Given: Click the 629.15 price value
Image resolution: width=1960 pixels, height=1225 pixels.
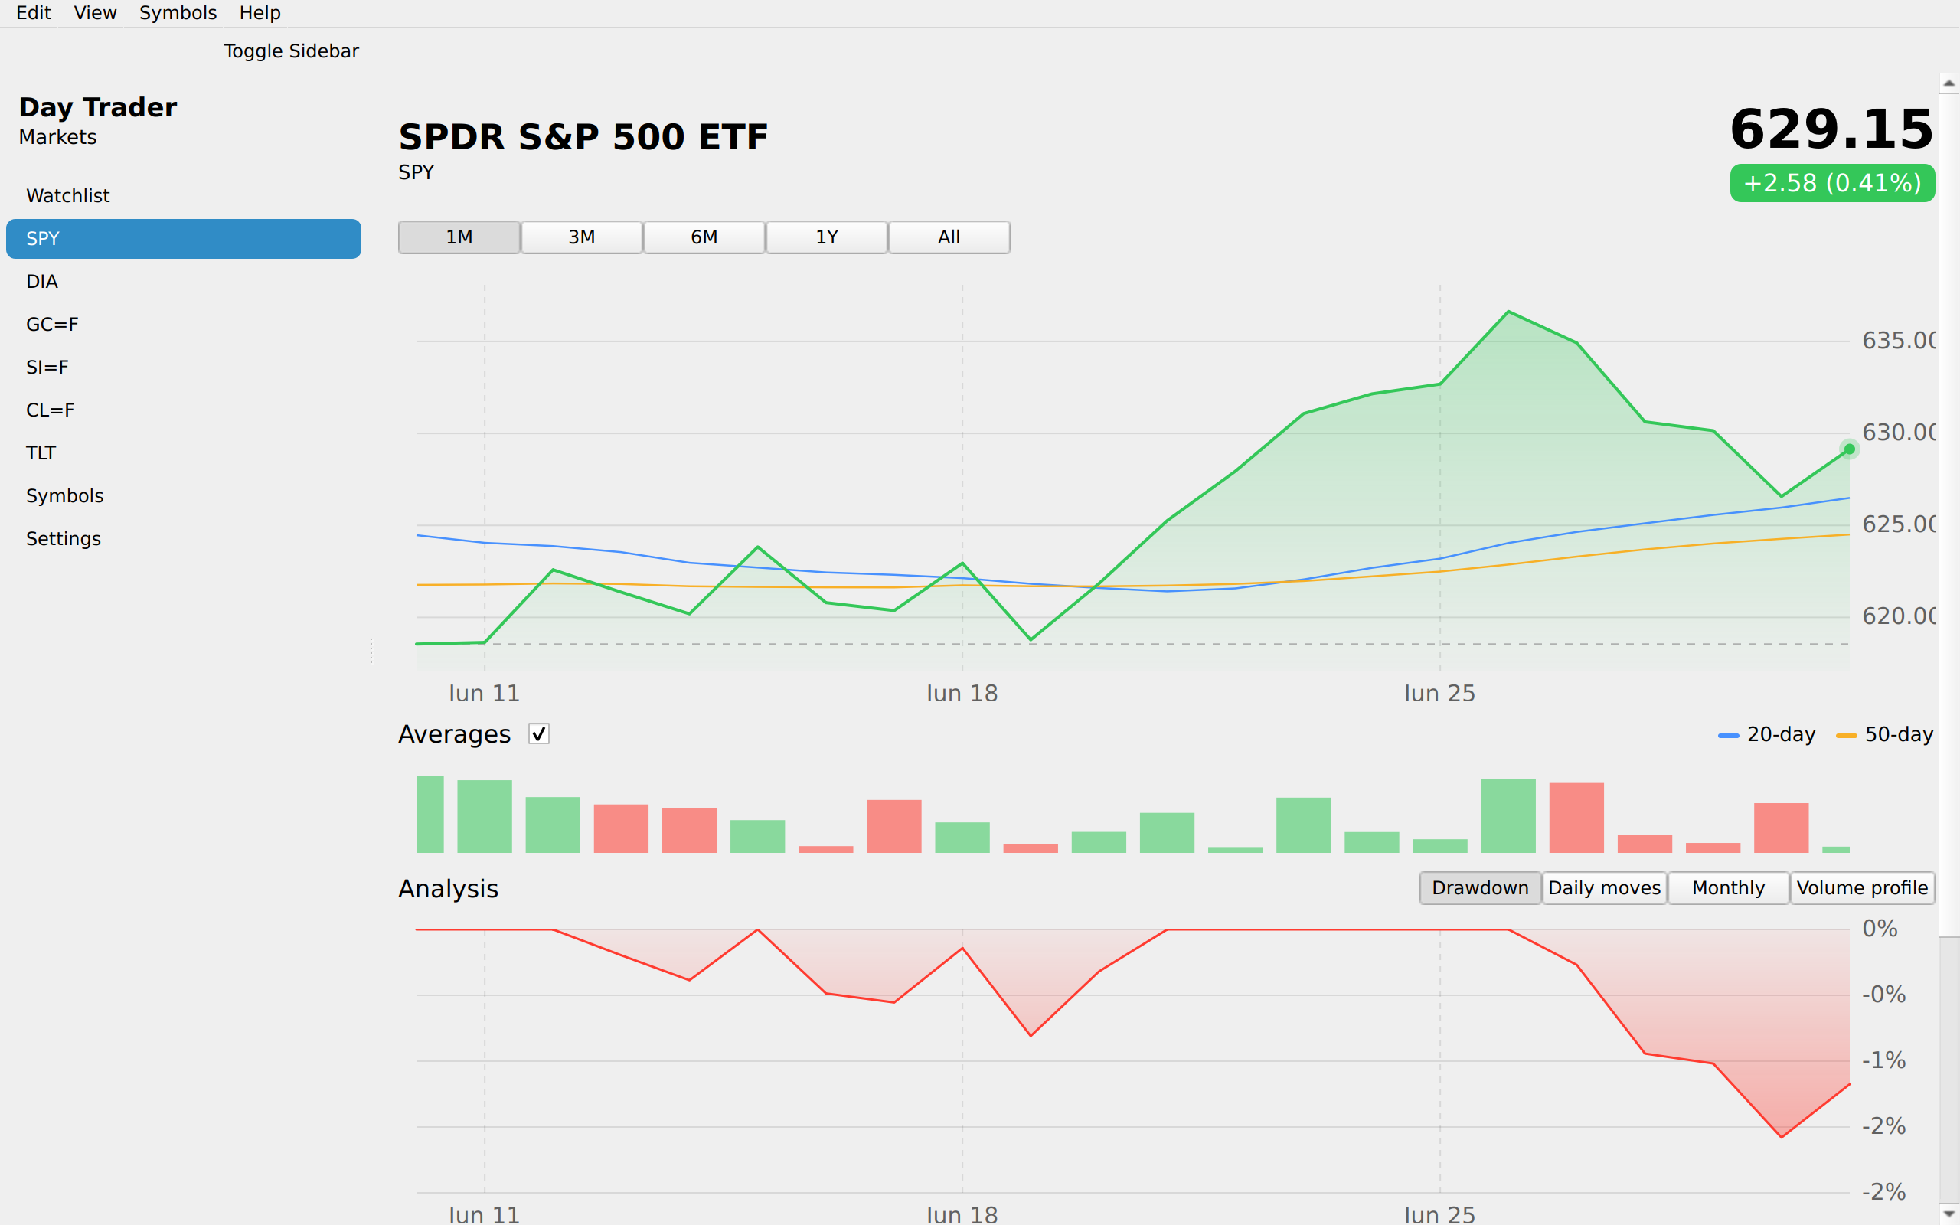Looking at the screenshot, I should pos(1832,129).
